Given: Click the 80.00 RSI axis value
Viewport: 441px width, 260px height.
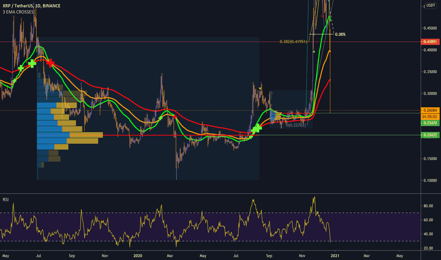Looking at the screenshot, I should pos(428,206).
